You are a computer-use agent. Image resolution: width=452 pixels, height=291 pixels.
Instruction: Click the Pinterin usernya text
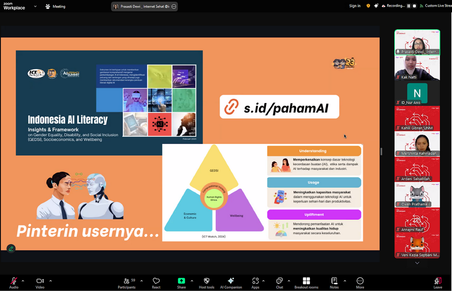(88, 231)
